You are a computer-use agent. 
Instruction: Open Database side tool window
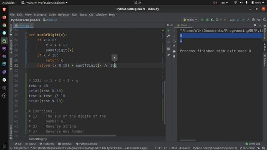264,32
